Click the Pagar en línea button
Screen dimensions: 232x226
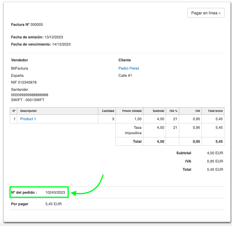(206, 13)
